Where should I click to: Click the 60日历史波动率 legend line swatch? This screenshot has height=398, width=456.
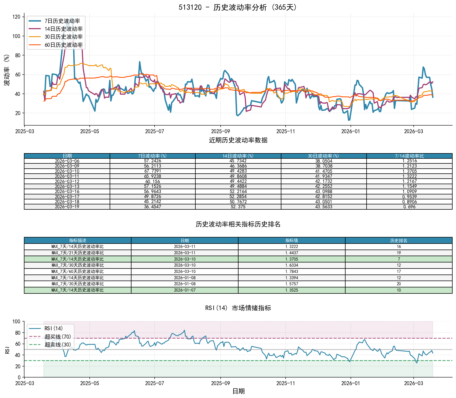pyautogui.click(x=35, y=45)
